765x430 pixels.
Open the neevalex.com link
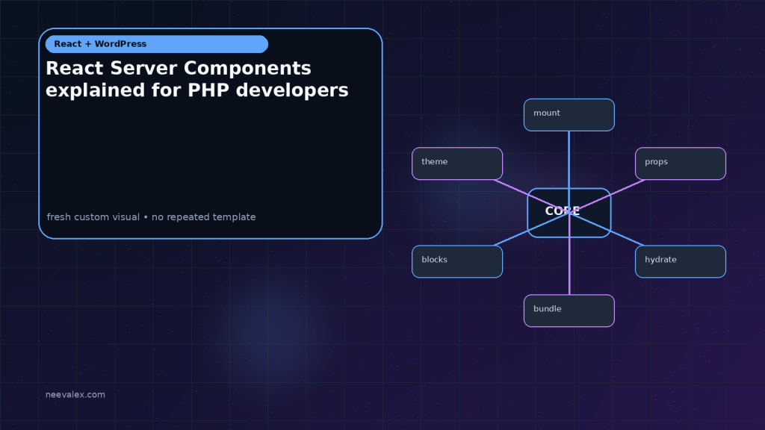(75, 394)
